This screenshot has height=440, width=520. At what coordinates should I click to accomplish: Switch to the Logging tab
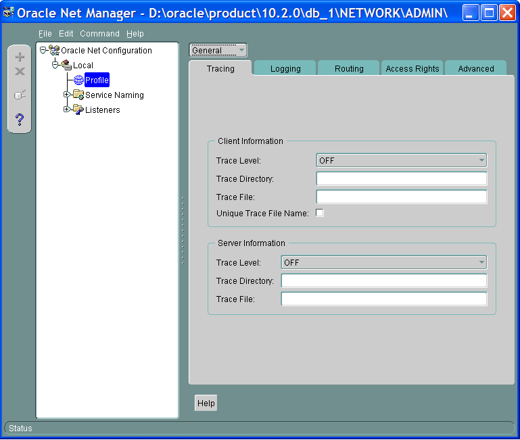(x=285, y=69)
